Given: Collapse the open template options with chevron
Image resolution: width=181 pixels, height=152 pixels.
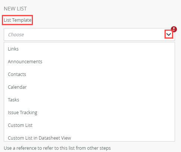Looking at the screenshot, I should tap(169, 34).
